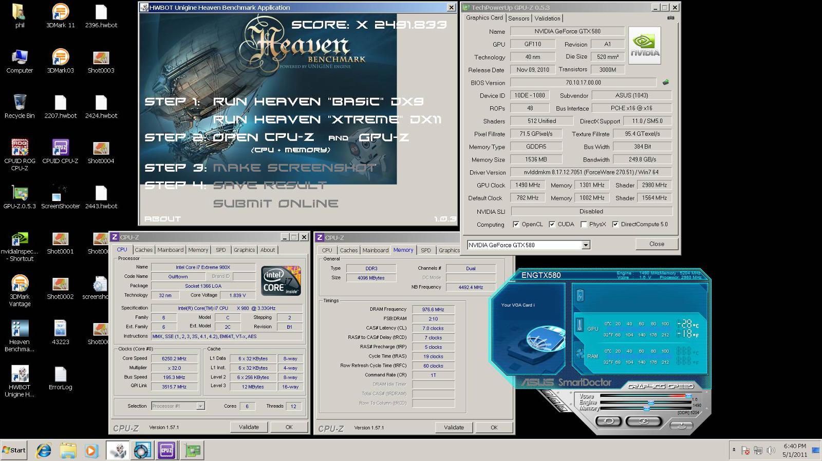Open the Shot0003 image file

(x=101, y=61)
